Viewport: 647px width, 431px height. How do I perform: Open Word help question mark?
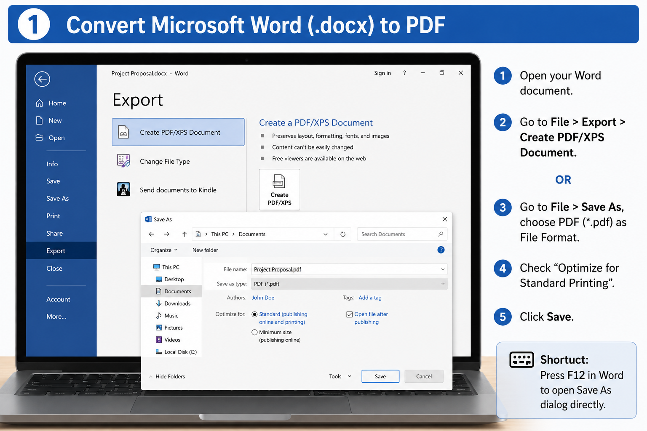coord(404,73)
